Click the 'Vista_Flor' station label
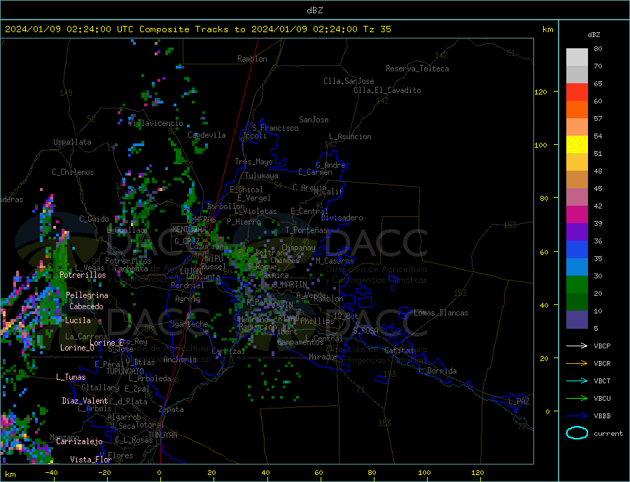630x482 pixels. click(x=91, y=460)
